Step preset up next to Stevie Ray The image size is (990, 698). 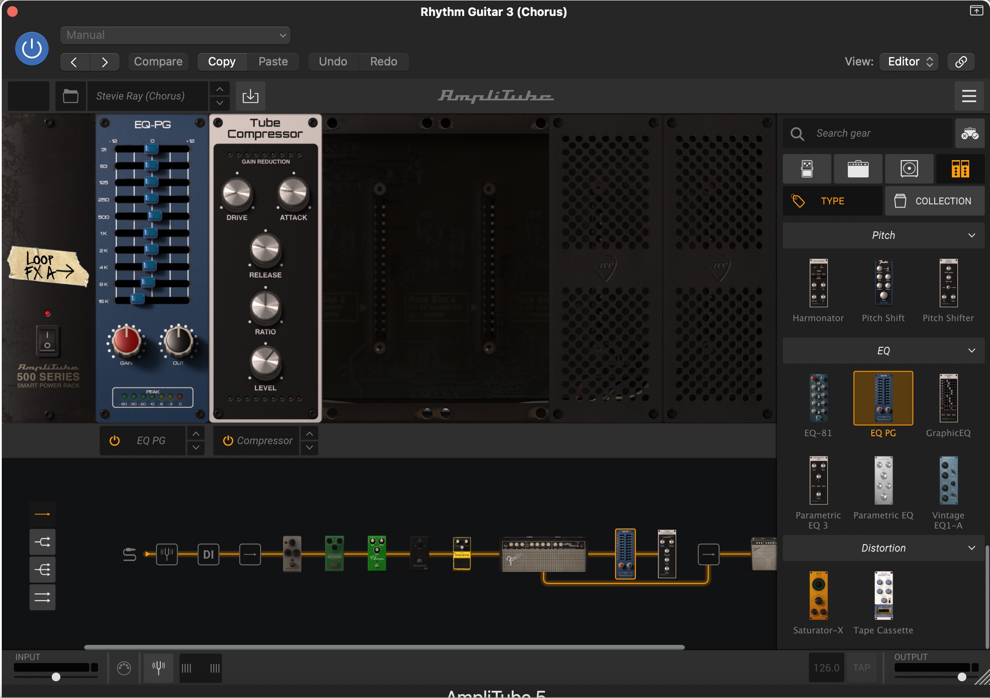(220, 89)
